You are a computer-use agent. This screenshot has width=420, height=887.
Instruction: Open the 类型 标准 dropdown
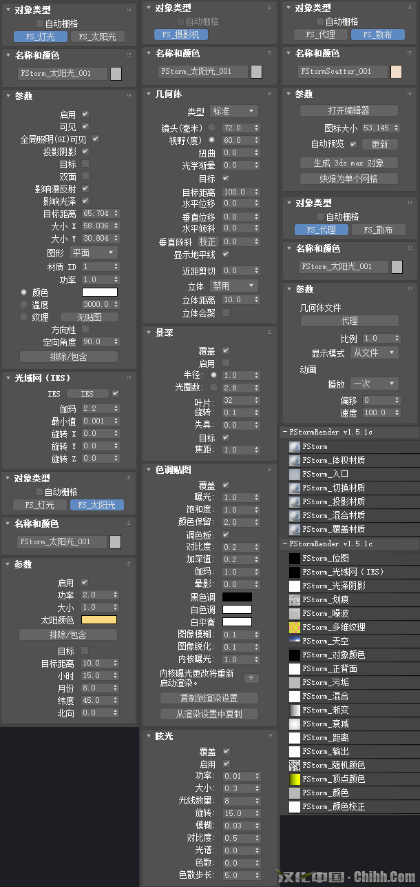click(x=233, y=111)
